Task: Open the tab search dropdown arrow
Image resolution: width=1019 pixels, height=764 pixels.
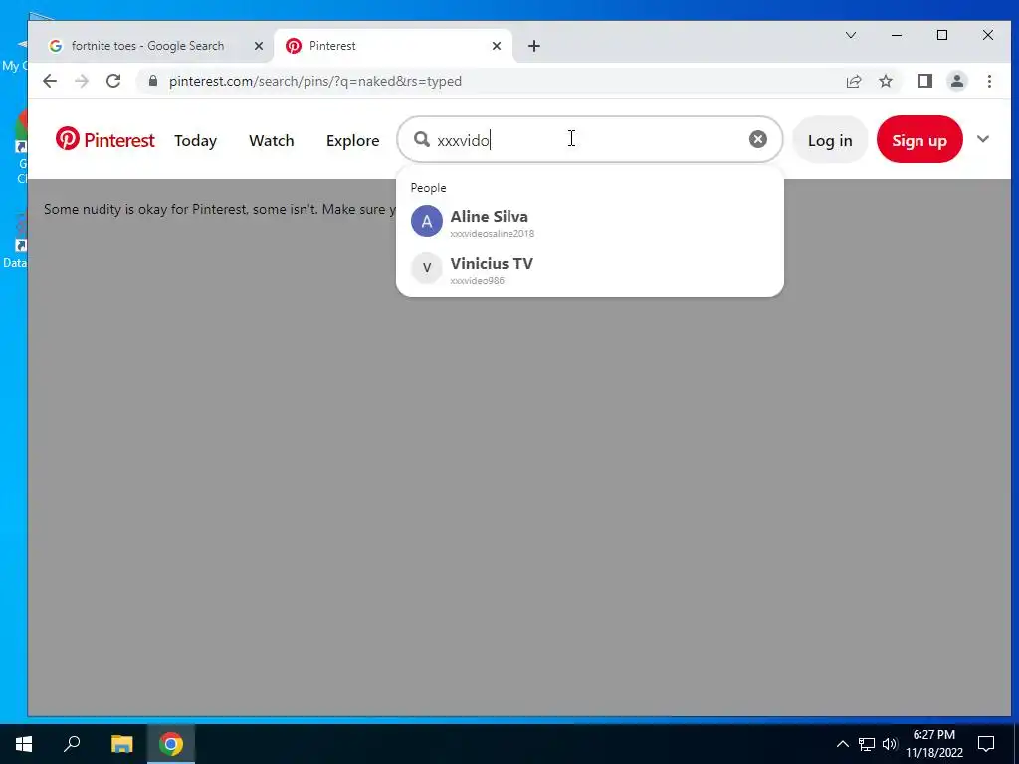Action: click(x=850, y=35)
